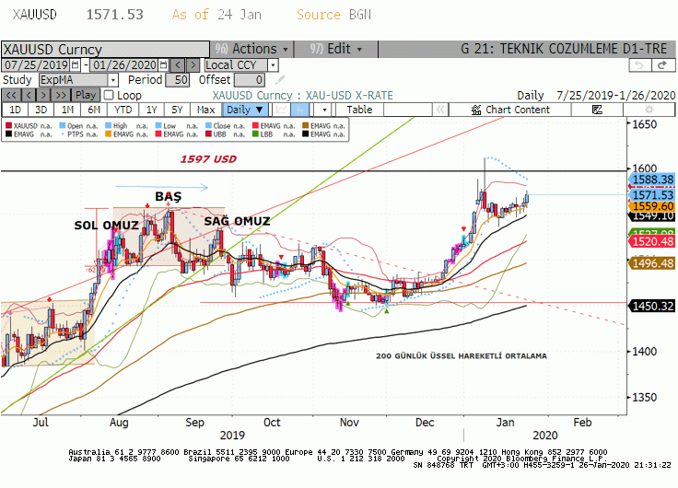The height and width of the screenshot is (488, 678).
Task: Click the red 1520.48 axis label
Action: [x=652, y=241]
